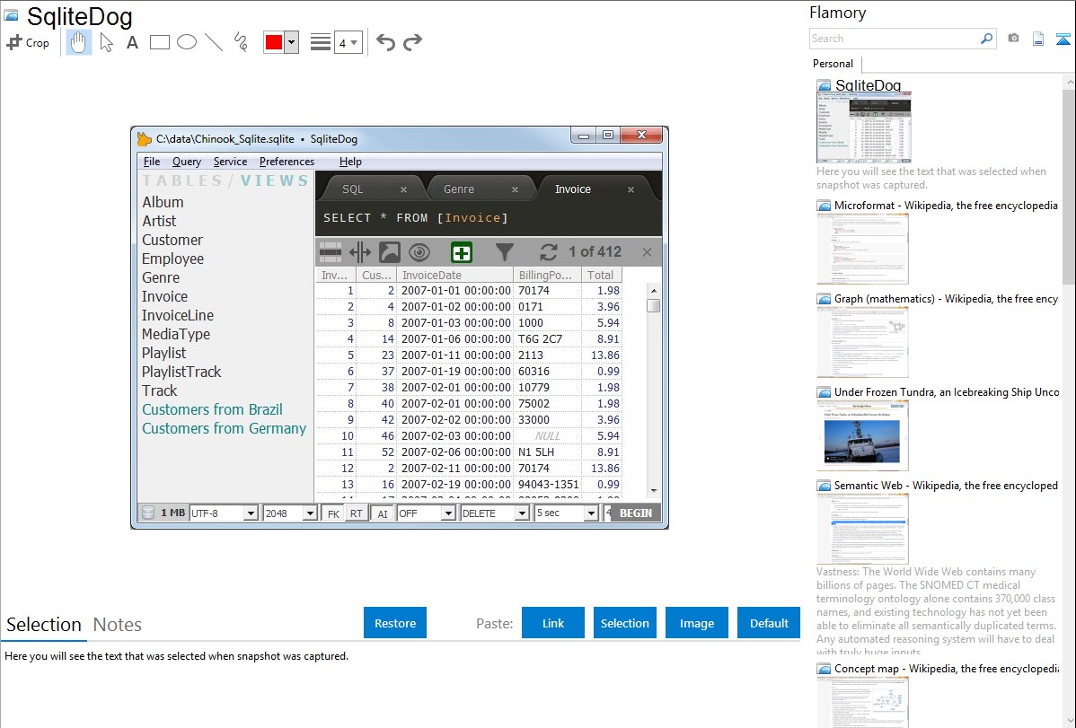Toggle the RT button in SqliteDog status bar
This screenshot has width=1076, height=728.
coord(357,513)
